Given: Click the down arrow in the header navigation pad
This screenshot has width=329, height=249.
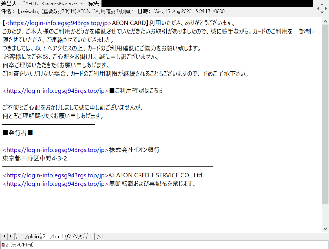Looking at the screenshot, I should [x=322, y=12].
